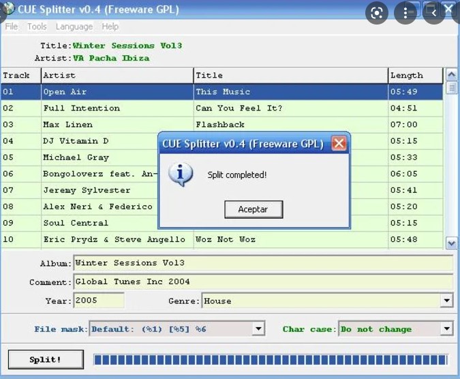Close the Split completed dialog with the red X
This screenshot has height=379, width=460.
(339, 143)
